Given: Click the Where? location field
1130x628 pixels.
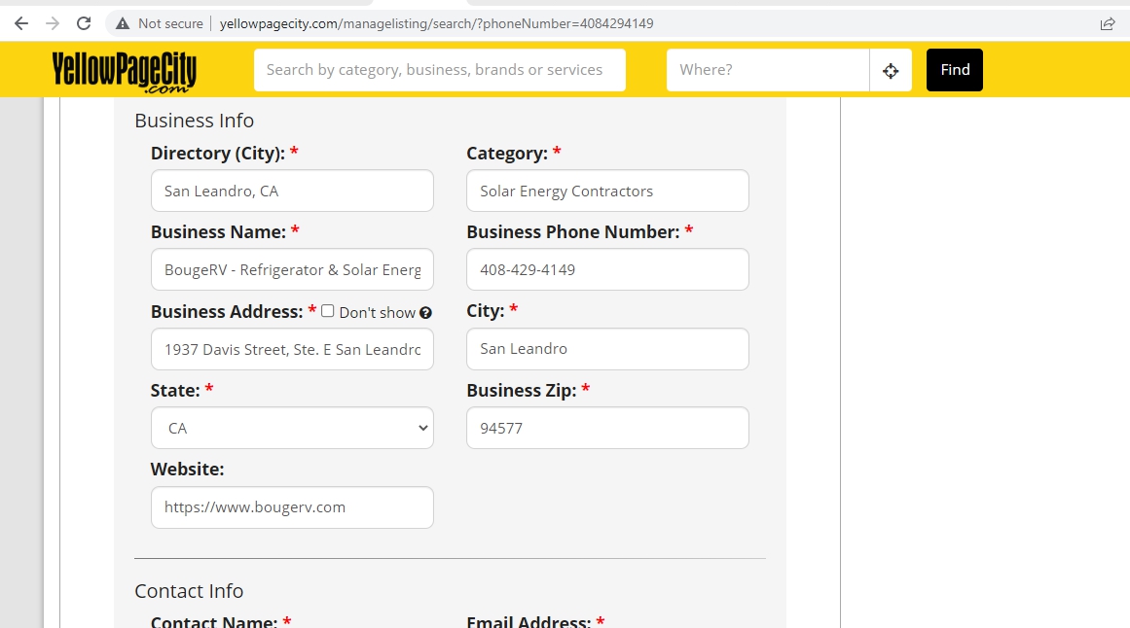Looking at the screenshot, I should click(x=767, y=70).
